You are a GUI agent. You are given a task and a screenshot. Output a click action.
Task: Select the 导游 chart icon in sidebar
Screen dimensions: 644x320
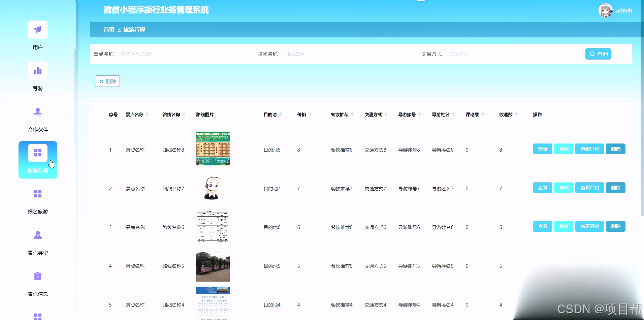(x=37, y=71)
